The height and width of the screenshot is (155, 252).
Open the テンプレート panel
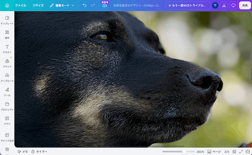click(7, 20)
